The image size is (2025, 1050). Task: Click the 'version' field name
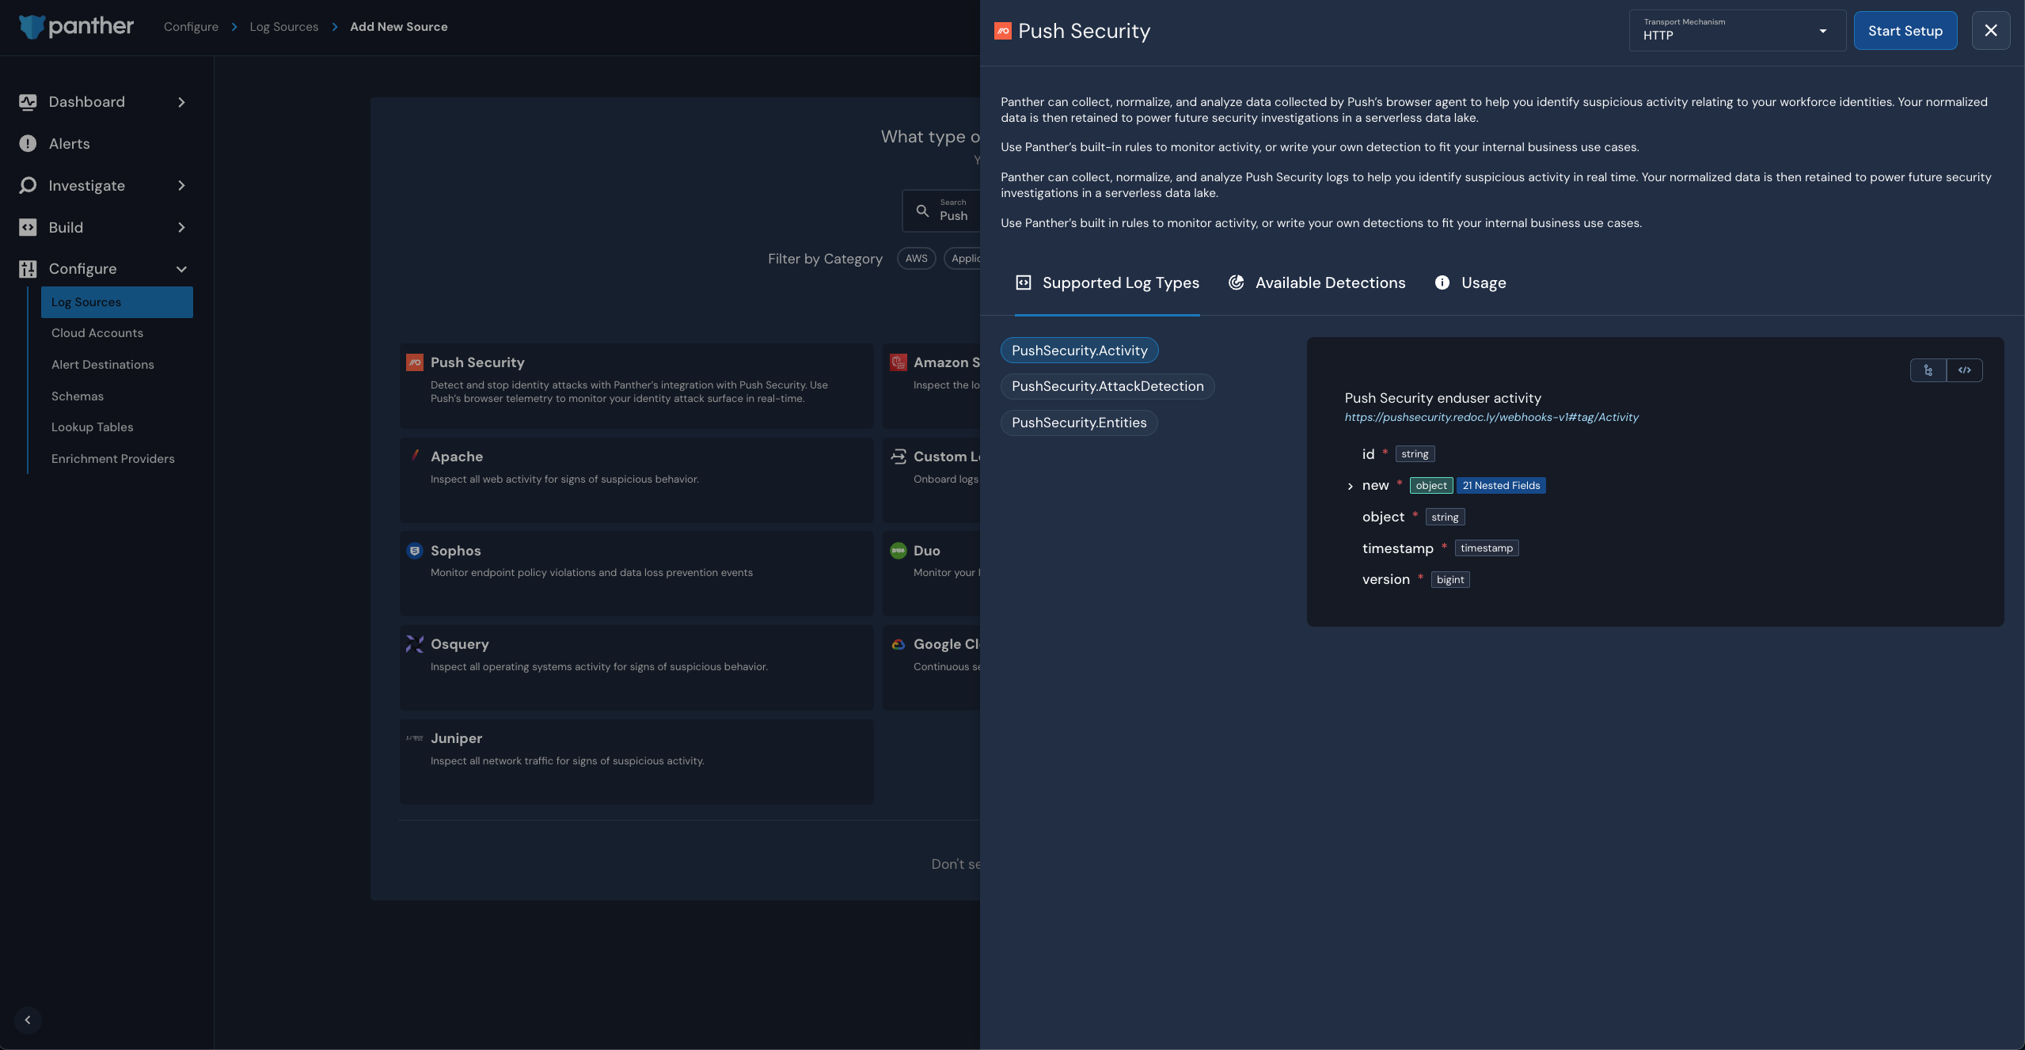coord(1386,580)
